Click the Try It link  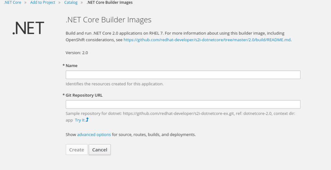[x=80, y=120]
